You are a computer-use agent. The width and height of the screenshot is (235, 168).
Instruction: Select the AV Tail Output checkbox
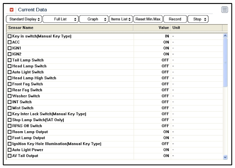click(9, 156)
